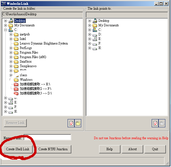This screenshot has height=167, width=171.
Task: Select My Documents label in right tree
Action: click(109, 25)
